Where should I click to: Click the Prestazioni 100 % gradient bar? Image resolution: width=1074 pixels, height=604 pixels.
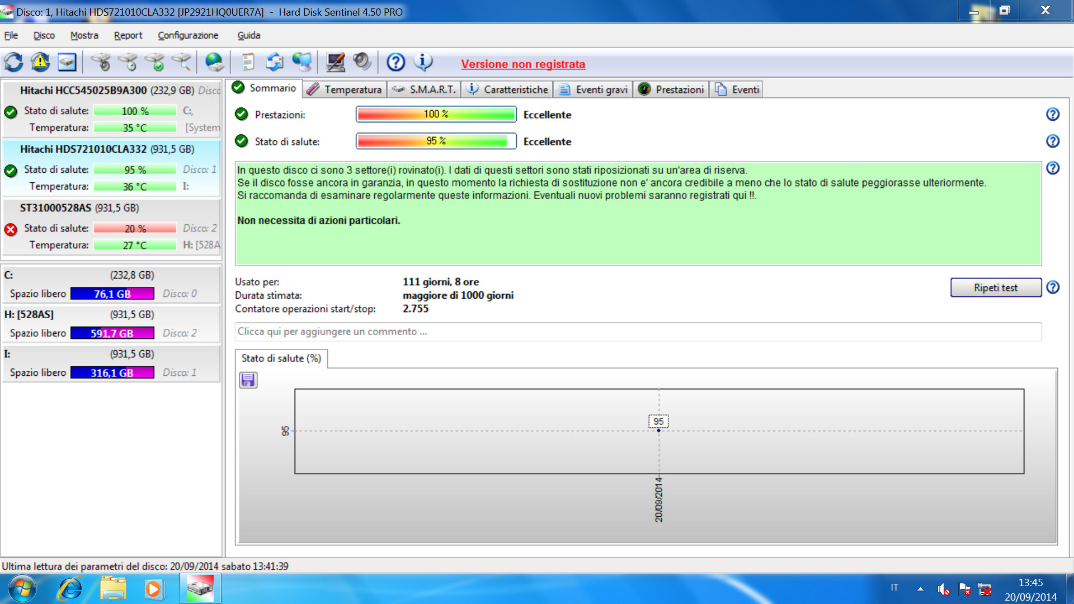436,114
